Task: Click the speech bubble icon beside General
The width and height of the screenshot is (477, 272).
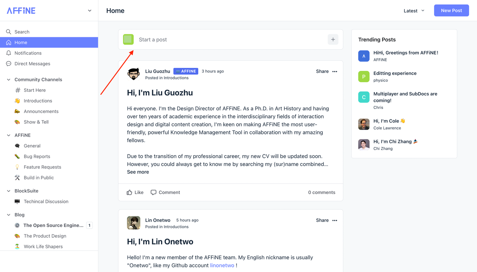Action: coord(17,146)
